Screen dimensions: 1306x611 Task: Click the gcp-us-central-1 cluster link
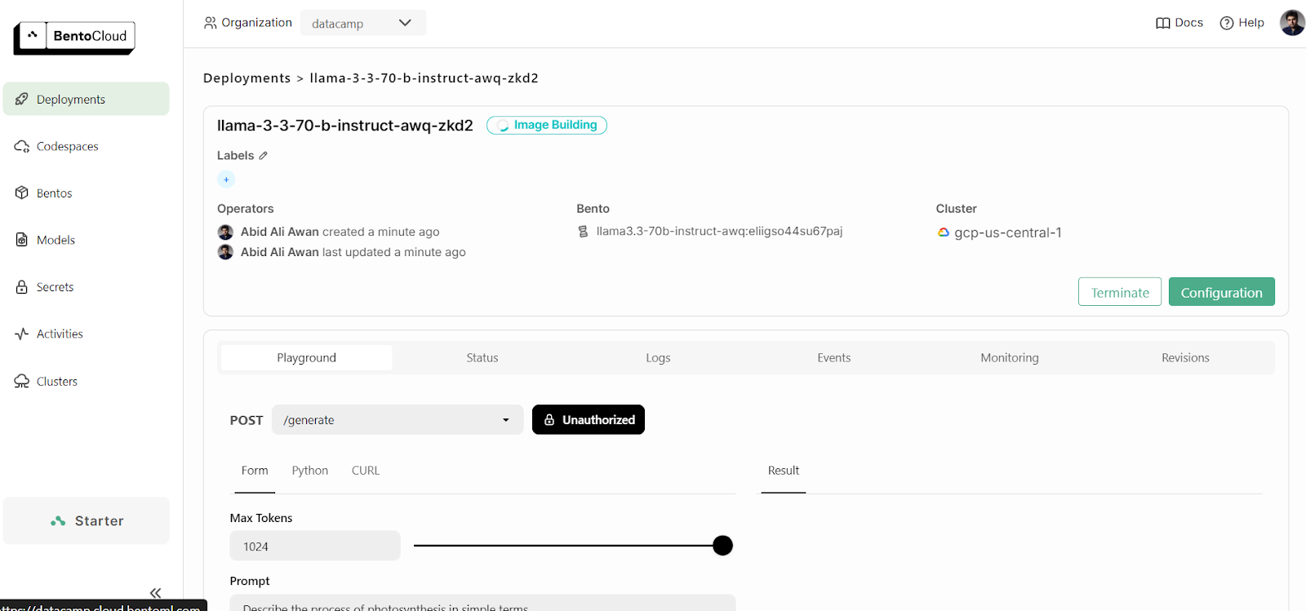1008,232
